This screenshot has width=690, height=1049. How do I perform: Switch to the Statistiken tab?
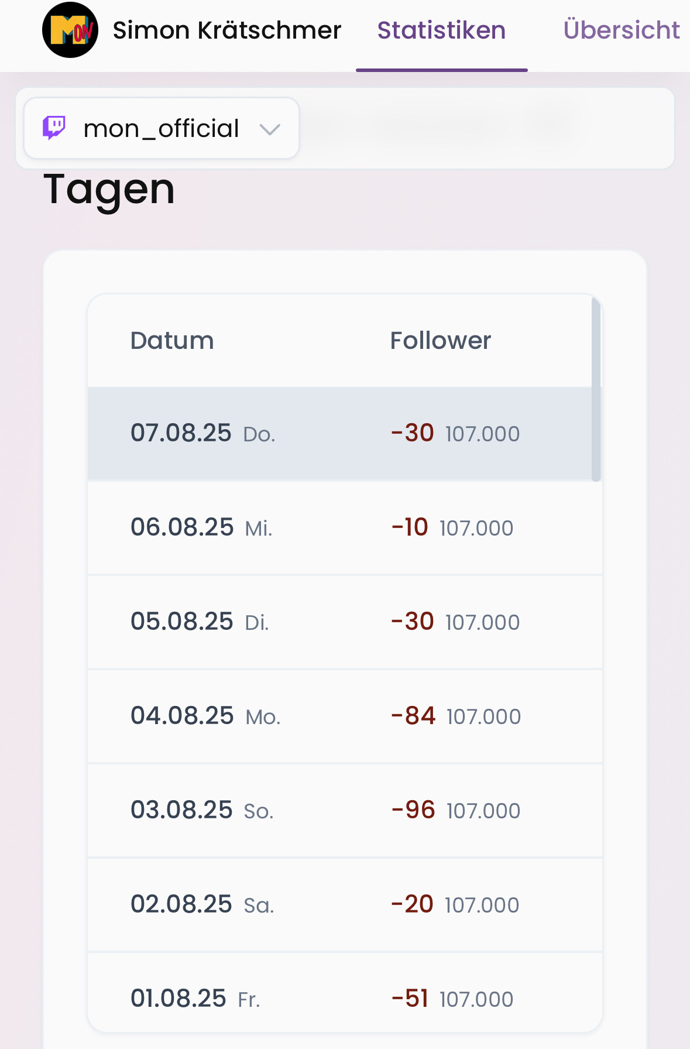[x=442, y=30]
